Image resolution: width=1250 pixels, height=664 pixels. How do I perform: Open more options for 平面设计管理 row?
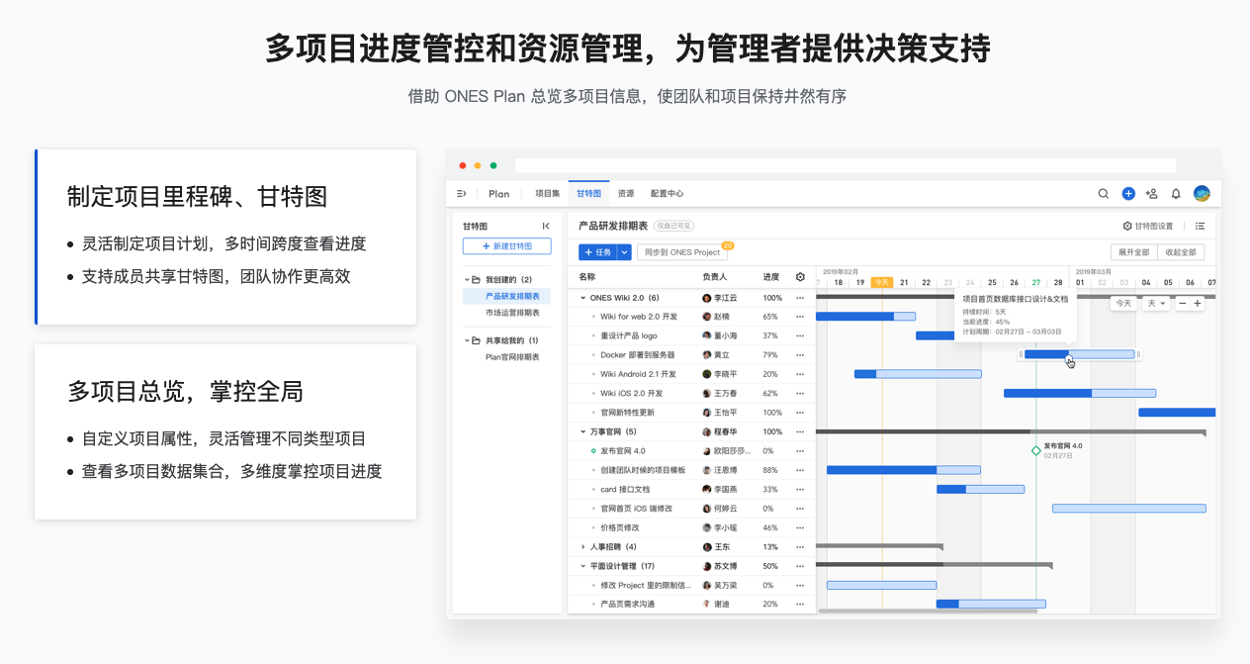click(x=800, y=566)
